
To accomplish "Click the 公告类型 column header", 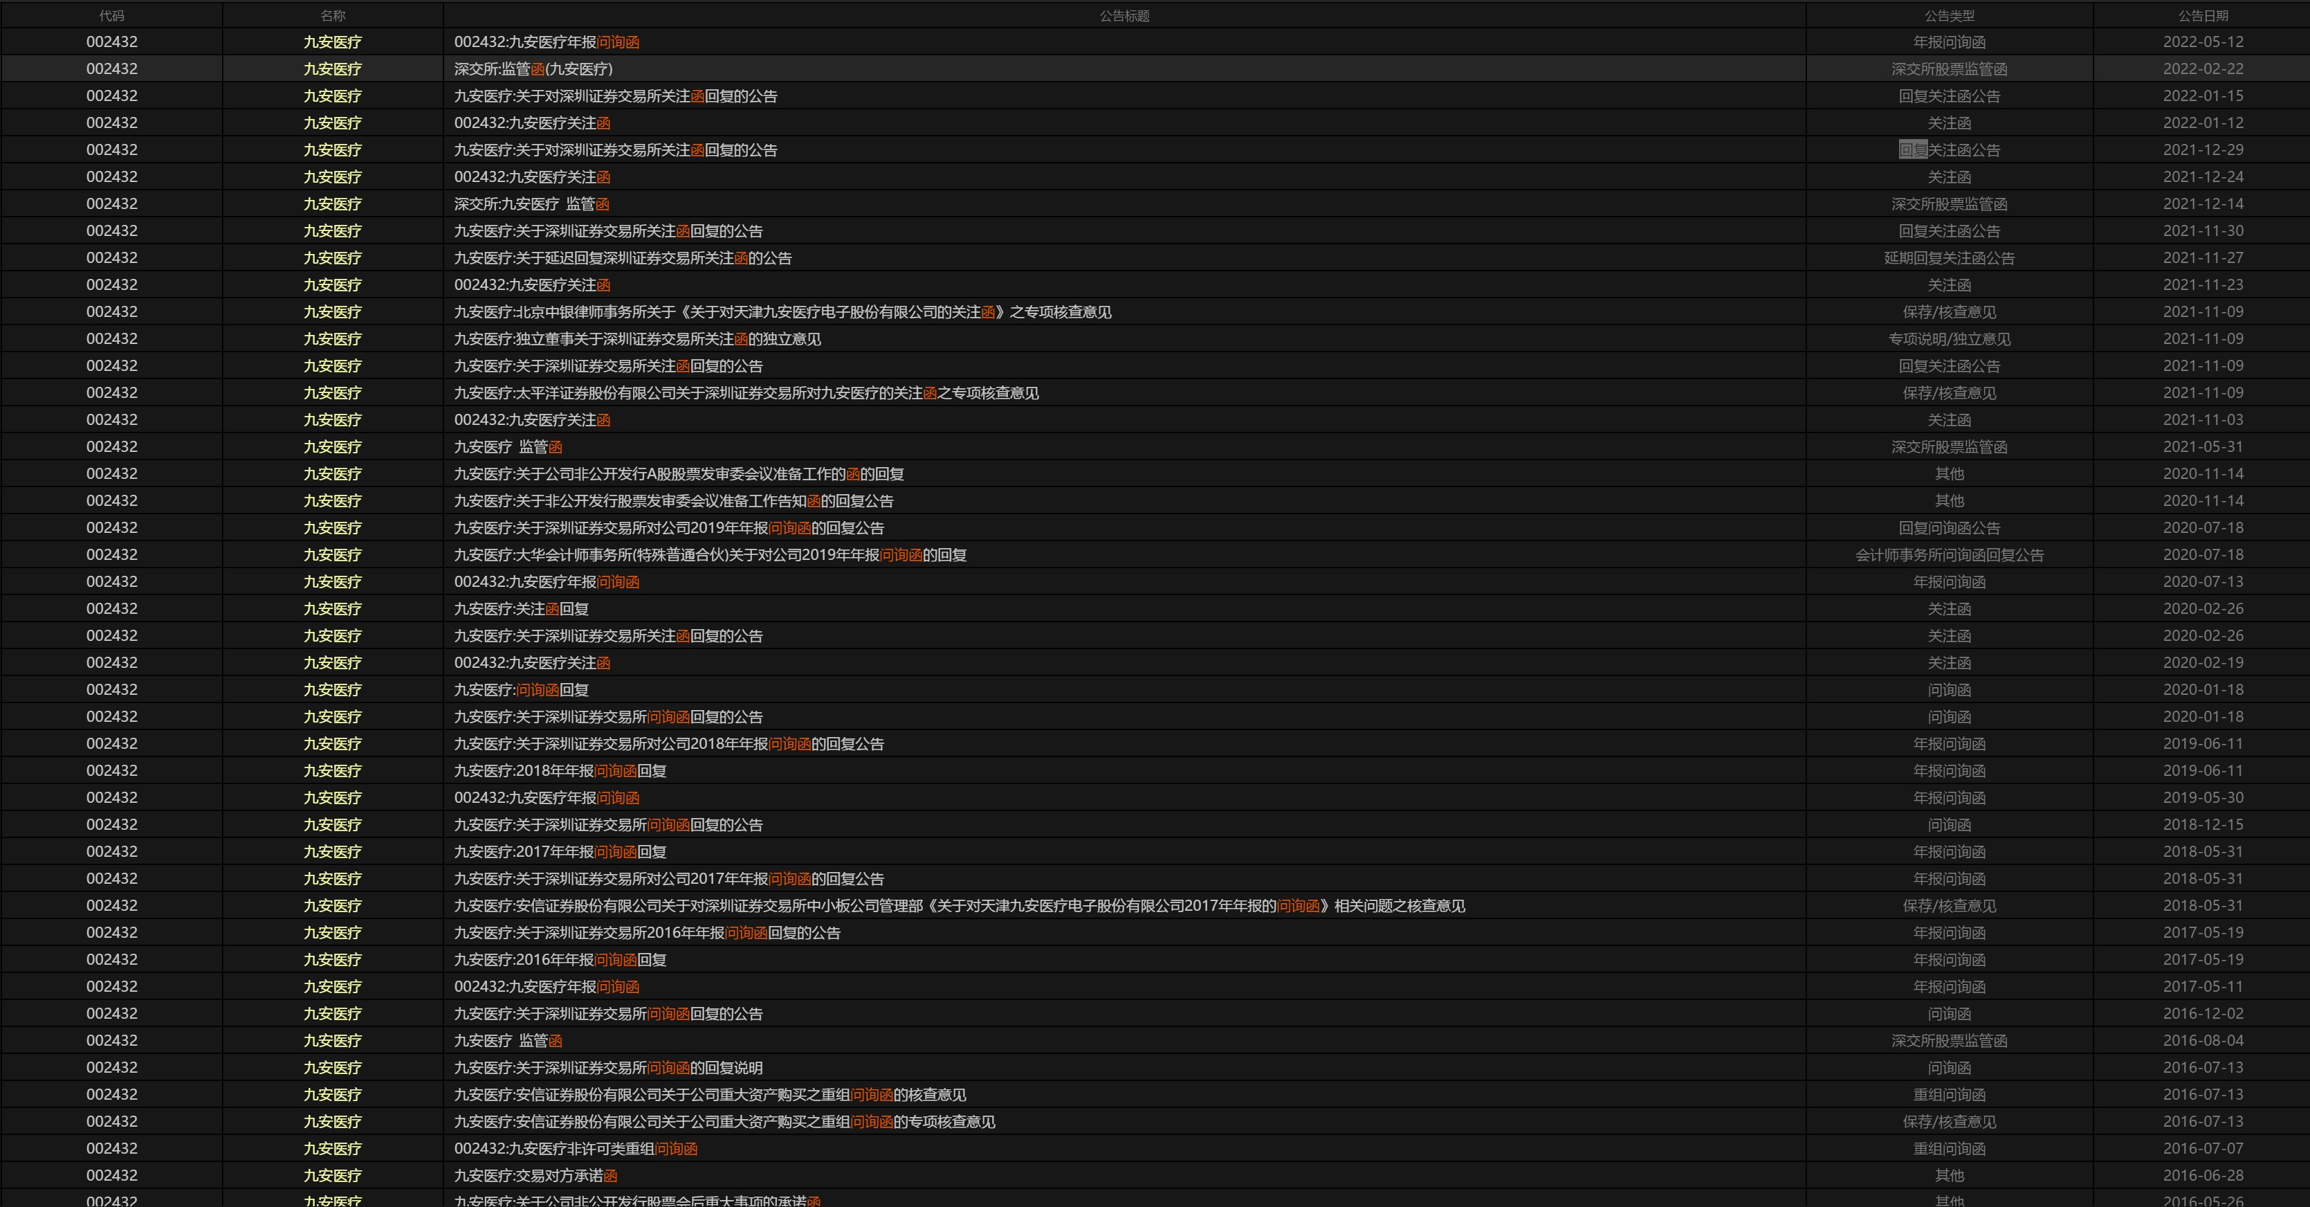I will (1949, 15).
